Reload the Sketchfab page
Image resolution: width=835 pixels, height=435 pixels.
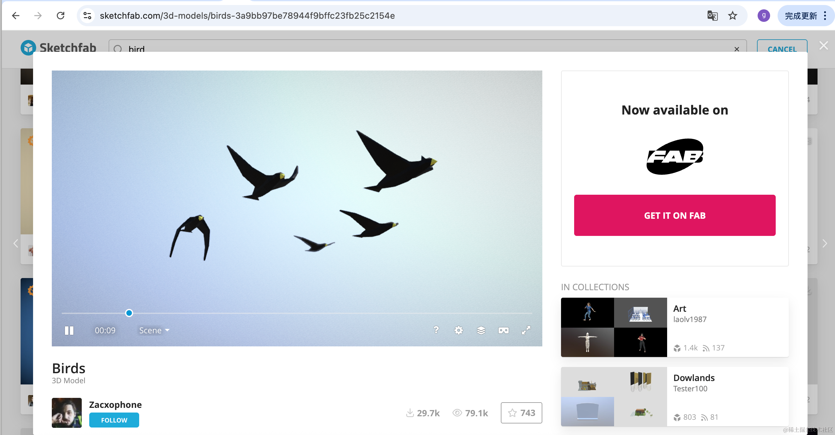[x=61, y=16]
